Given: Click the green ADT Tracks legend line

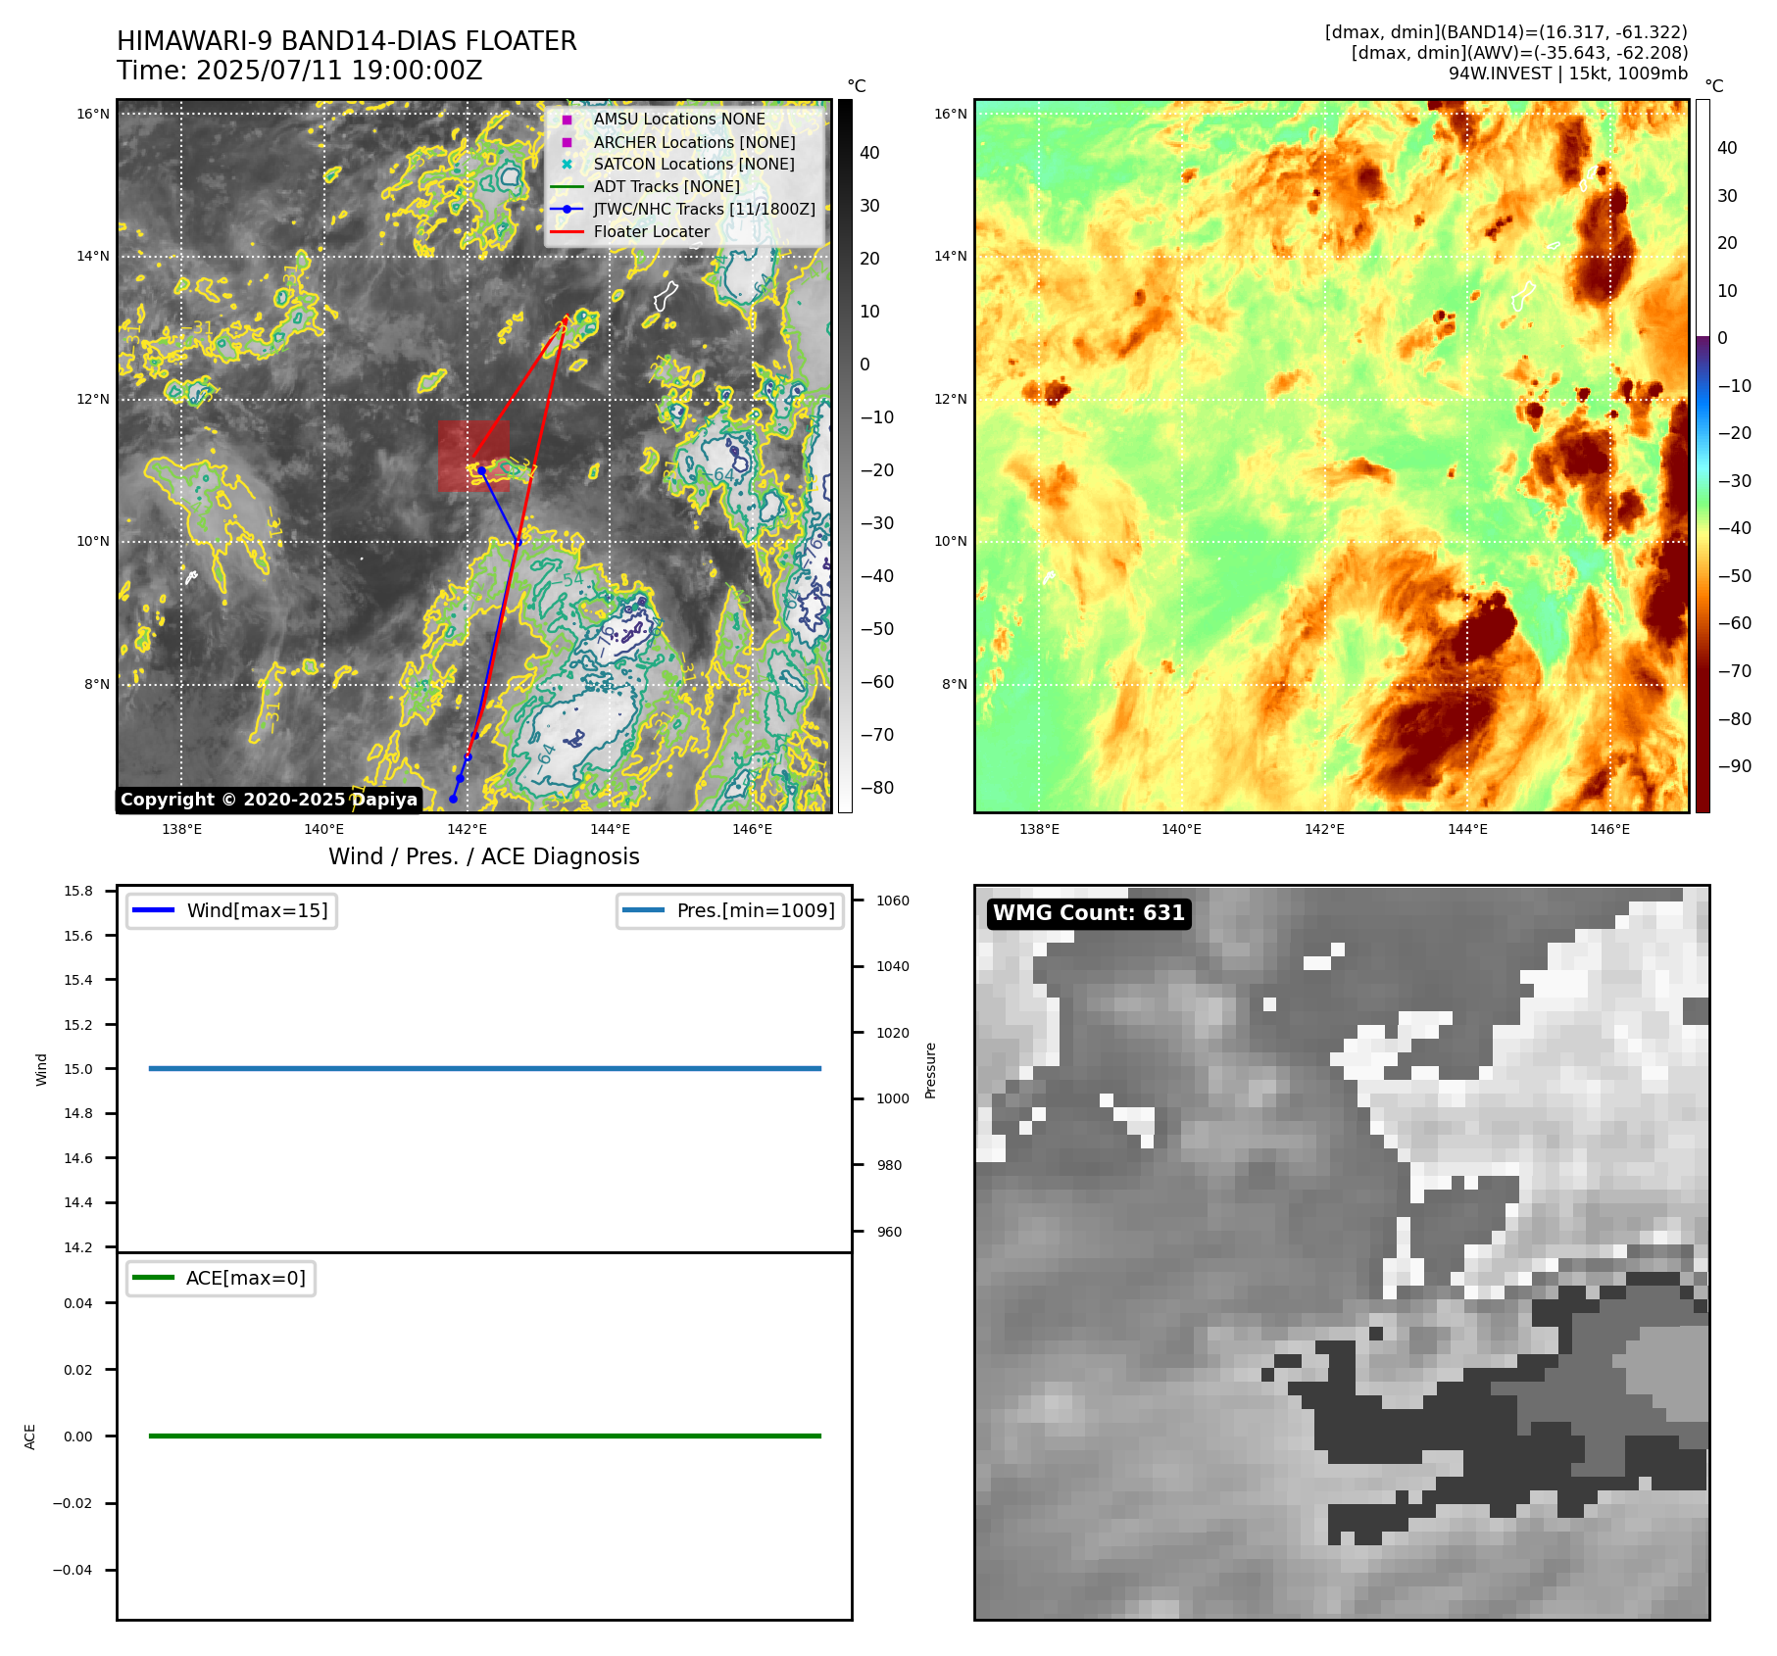Looking at the screenshot, I should pyautogui.click(x=567, y=187).
